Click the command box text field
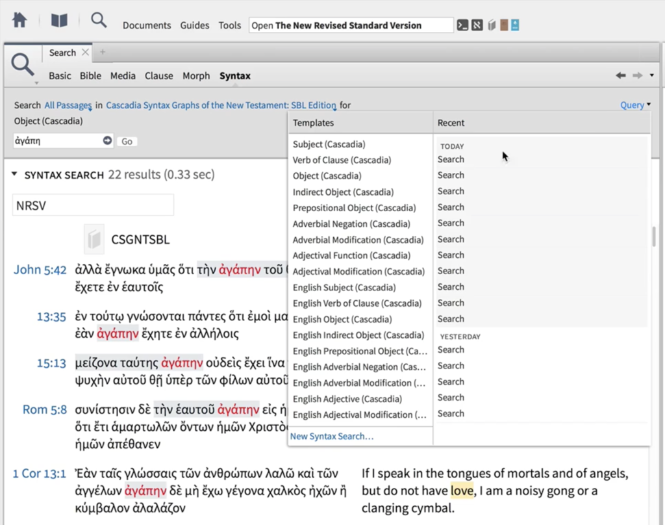The height and width of the screenshot is (525, 665). (351, 25)
